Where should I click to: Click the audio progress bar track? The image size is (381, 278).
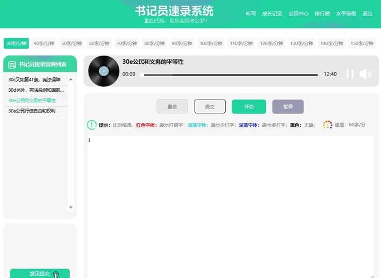[231, 75]
